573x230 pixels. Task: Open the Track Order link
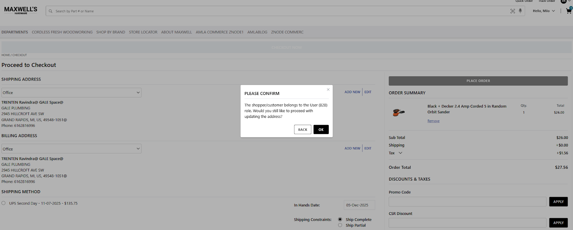(547, 1)
